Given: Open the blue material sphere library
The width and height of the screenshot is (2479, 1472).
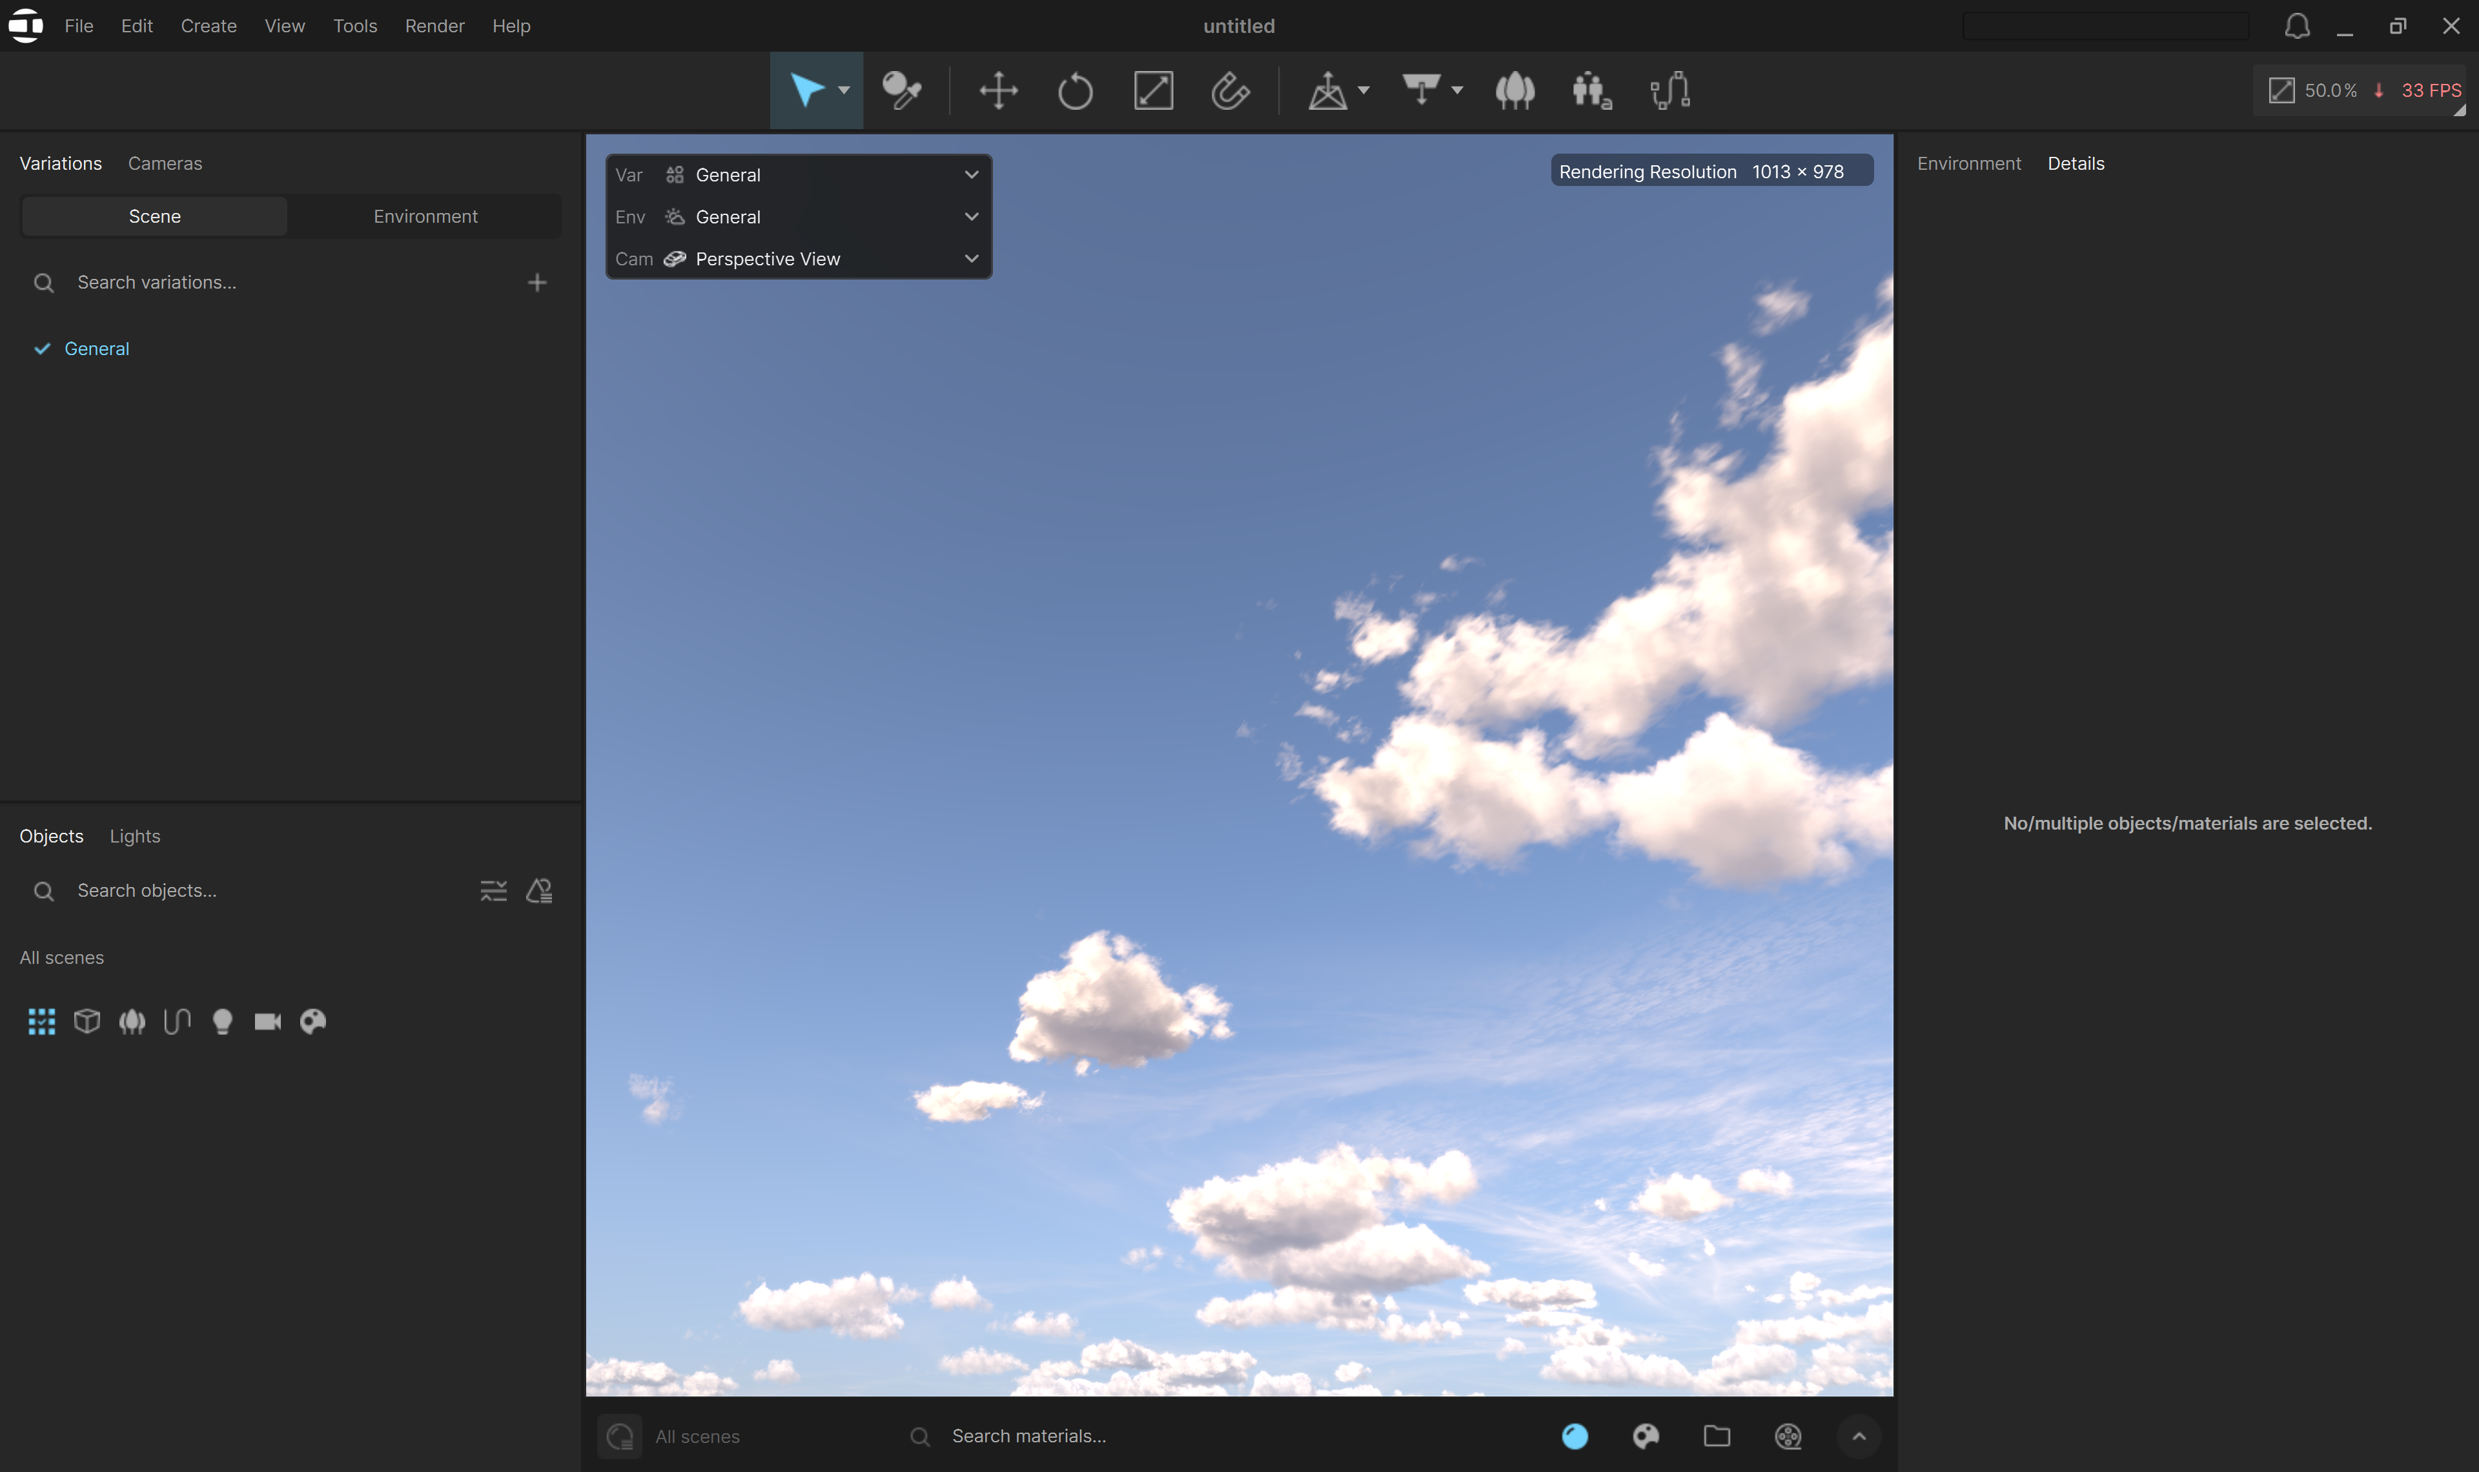Looking at the screenshot, I should (x=1575, y=1436).
